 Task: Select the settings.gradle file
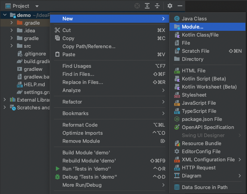(34, 92)
